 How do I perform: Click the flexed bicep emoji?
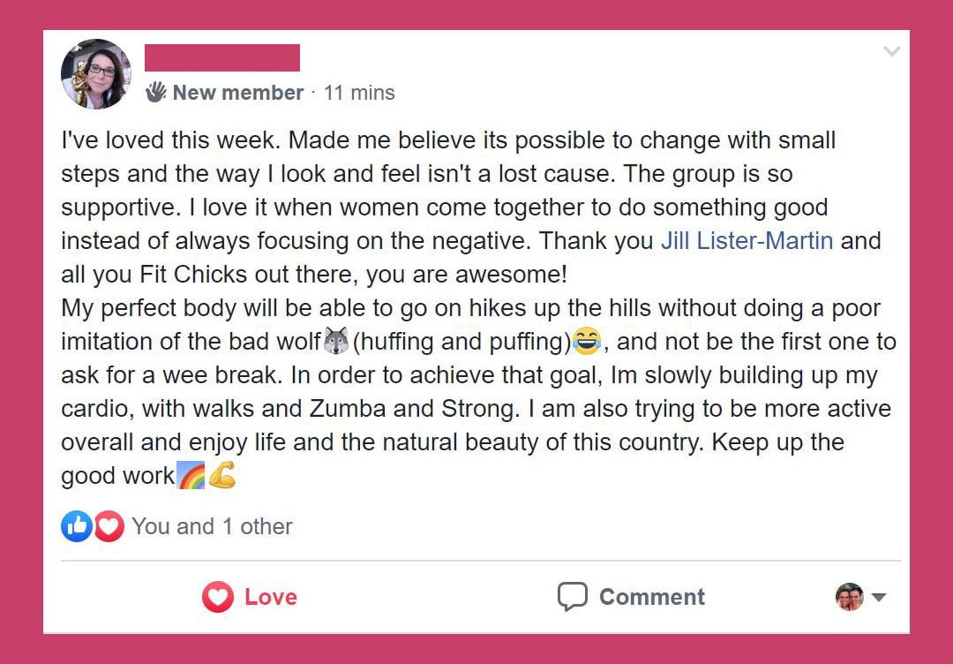point(221,476)
